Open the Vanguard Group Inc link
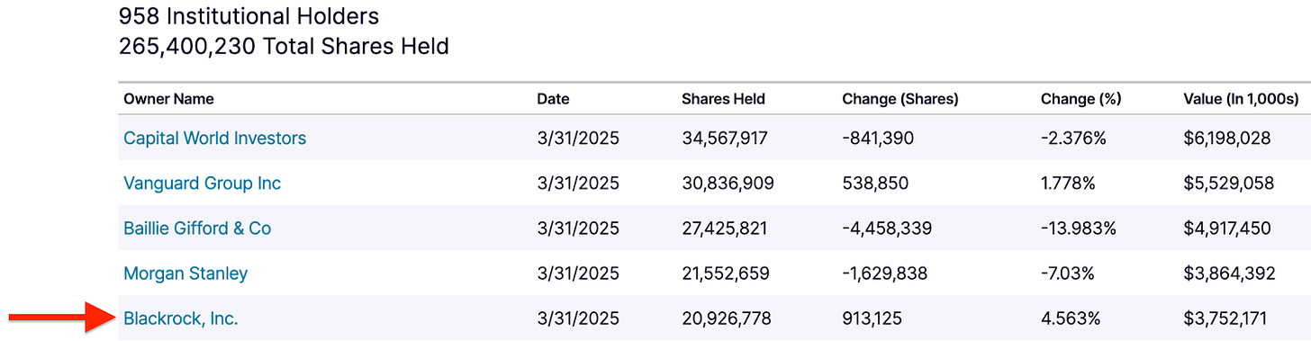1311x341 pixels. [202, 183]
